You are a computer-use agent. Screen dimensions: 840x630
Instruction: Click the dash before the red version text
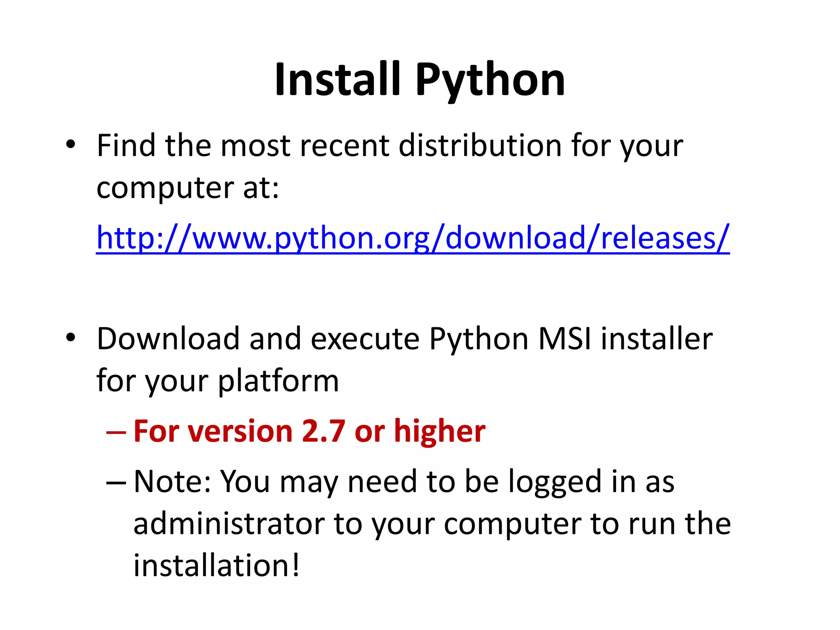click(116, 432)
